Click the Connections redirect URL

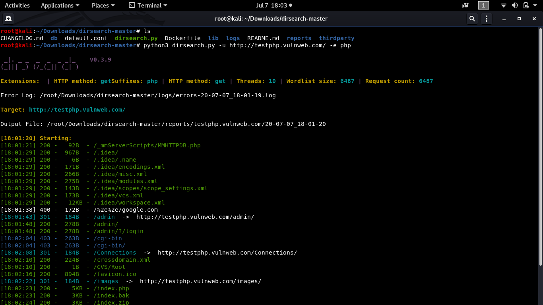point(227,253)
